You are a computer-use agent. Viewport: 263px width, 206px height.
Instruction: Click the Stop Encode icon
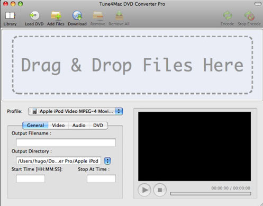249,15
